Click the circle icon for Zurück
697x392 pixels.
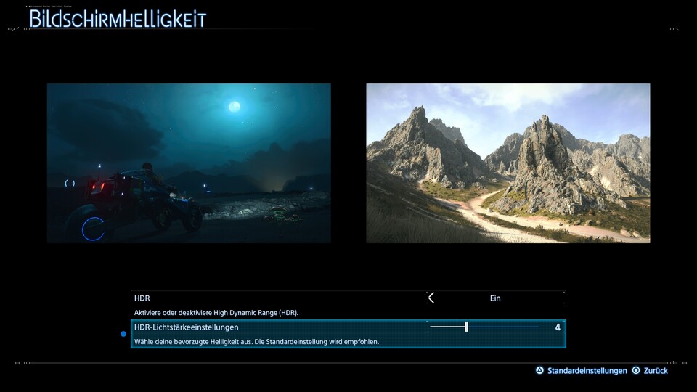pos(636,370)
